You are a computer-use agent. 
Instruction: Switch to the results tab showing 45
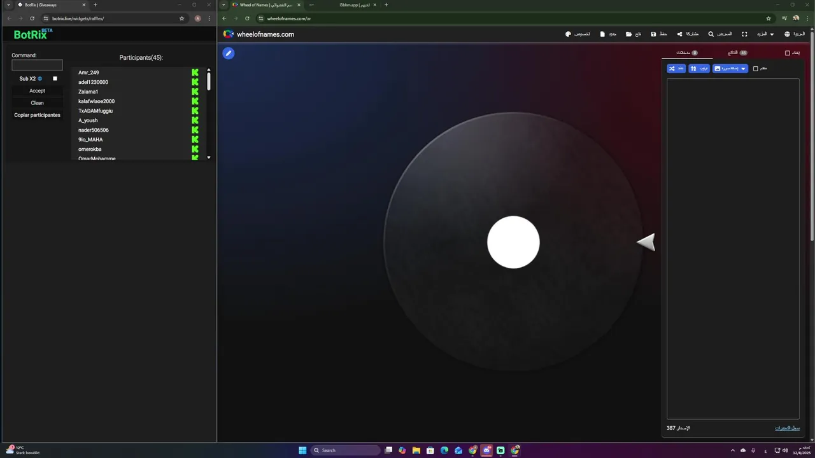coord(737,53)
